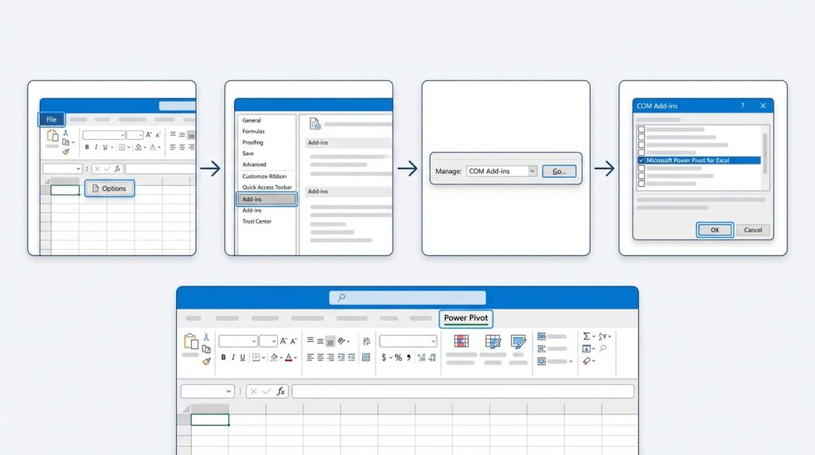Open Name Box dropdown in bottom Excel window
The height and width of the screenshot is (455, 815).
coord(228,391)
